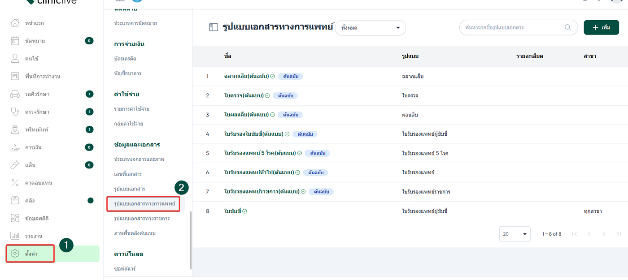Open the ทั้งหมด filter dropdown
The image size is (628, 280).
click(370, 28)
